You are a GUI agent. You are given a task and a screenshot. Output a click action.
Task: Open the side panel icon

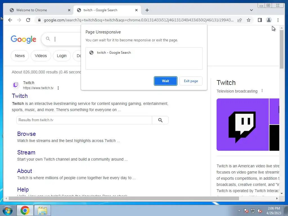(260, 20)
